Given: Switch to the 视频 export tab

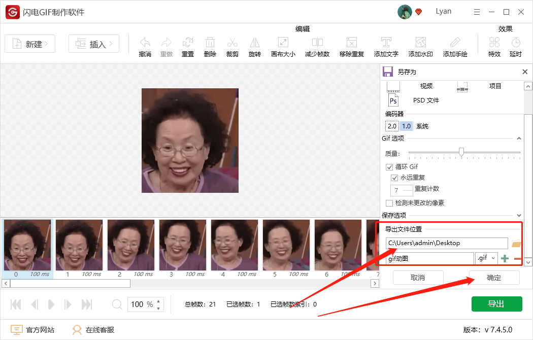Looking at the screenshot, I should (x=426, y=86).
